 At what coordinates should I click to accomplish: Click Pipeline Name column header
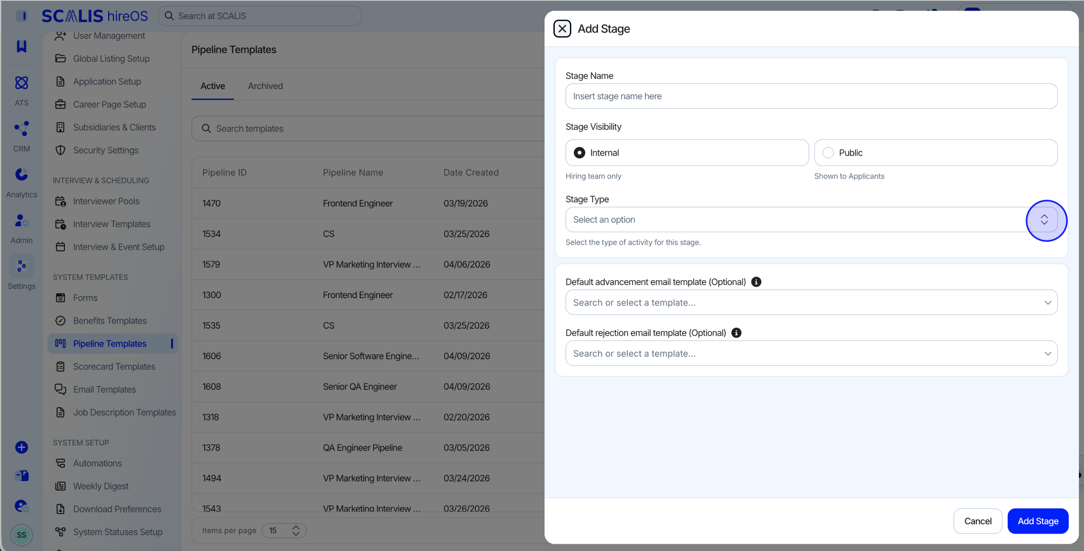coord(353,173)
